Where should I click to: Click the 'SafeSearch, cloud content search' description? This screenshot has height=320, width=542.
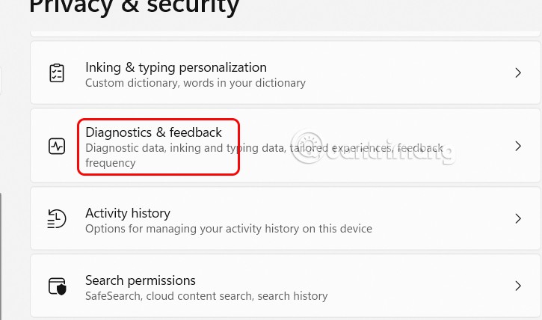click(206, 296)
